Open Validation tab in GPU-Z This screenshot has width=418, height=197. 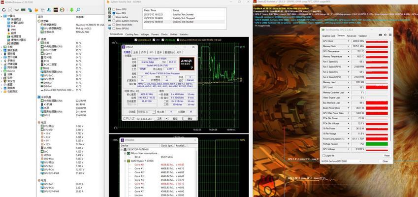pyautogui.click(x=363, y=36)
